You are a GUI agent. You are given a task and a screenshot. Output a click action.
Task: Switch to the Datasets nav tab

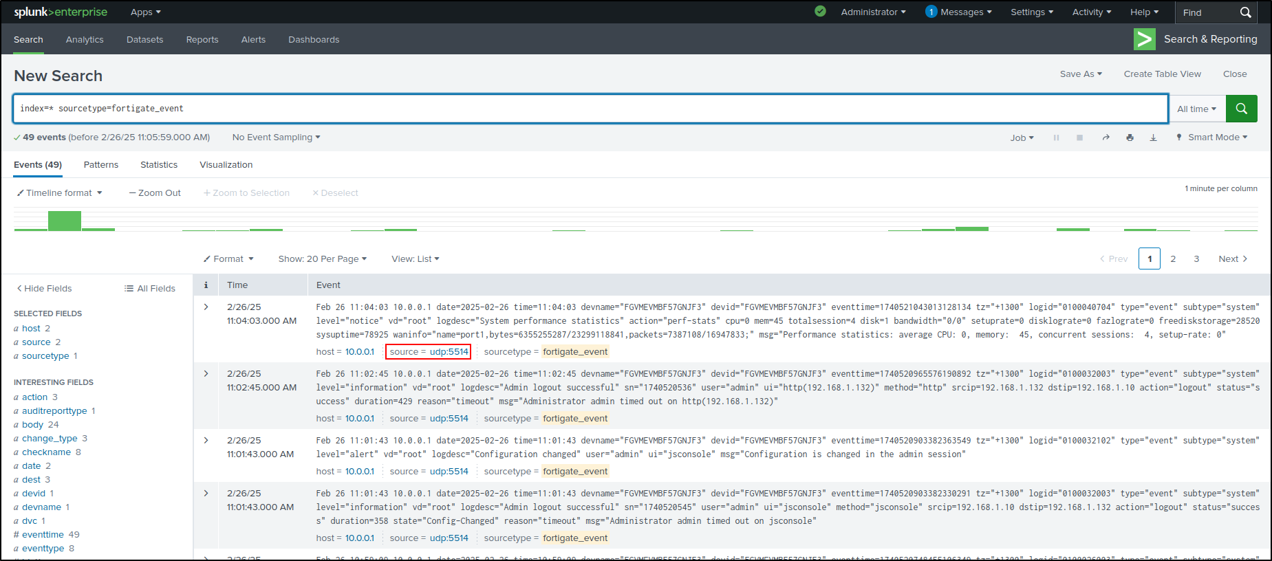pyautogui.click(x=145, y=40)
